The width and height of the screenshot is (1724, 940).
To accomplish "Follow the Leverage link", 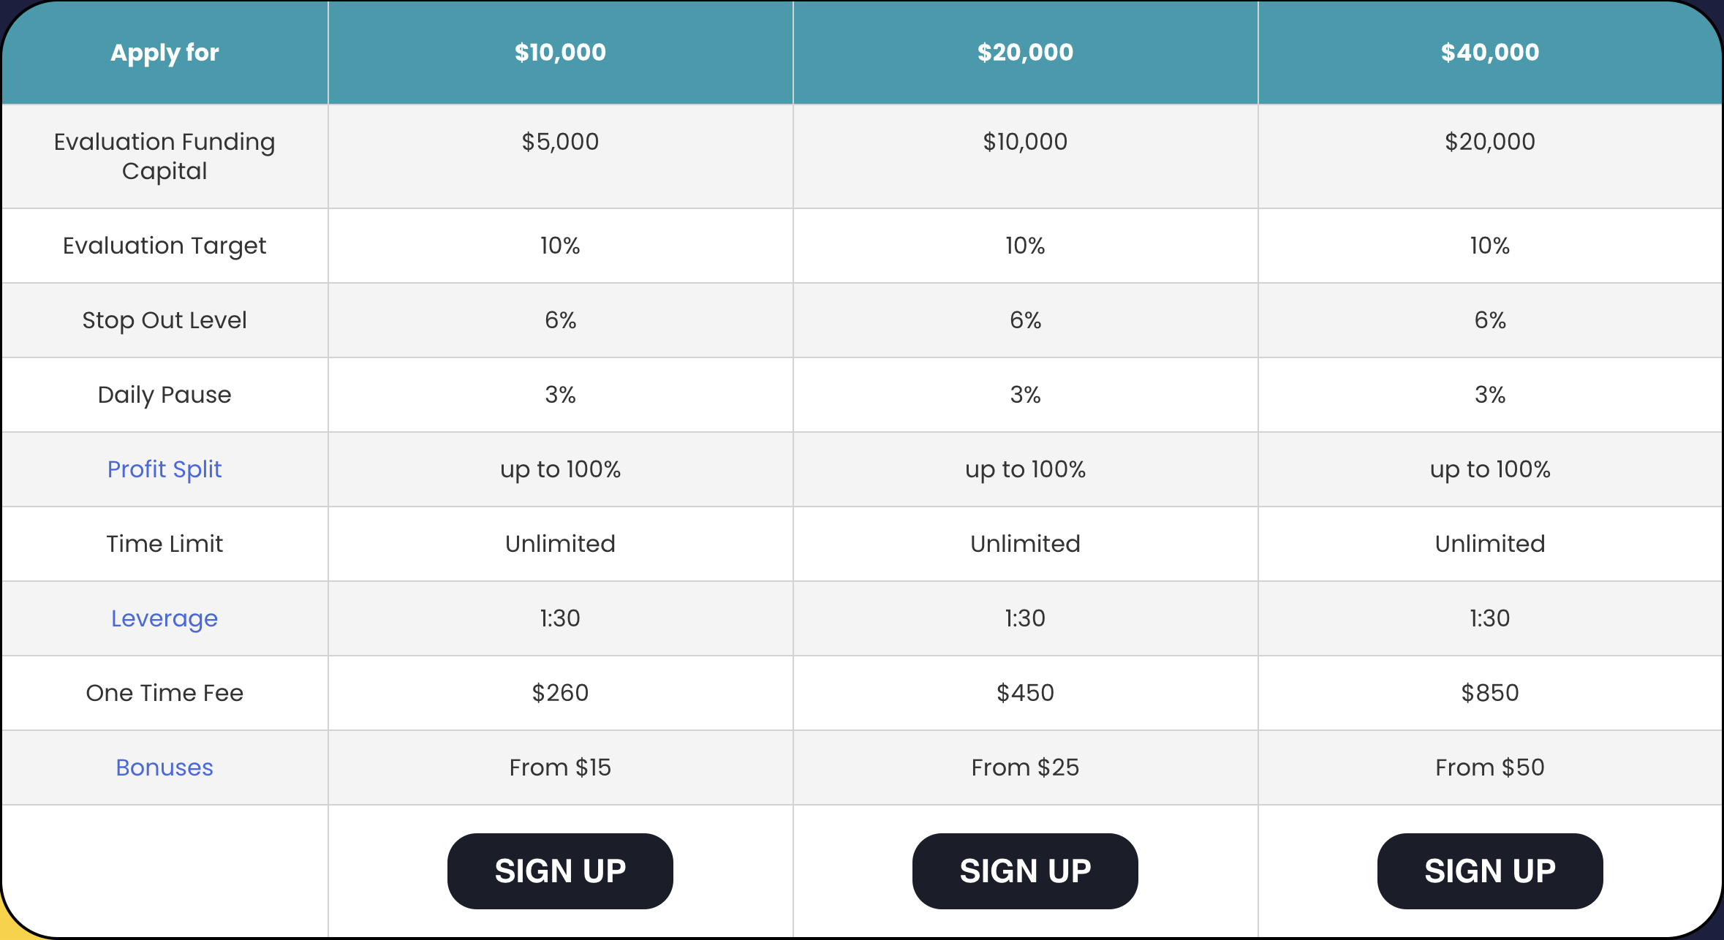I will tap(165, 618).
